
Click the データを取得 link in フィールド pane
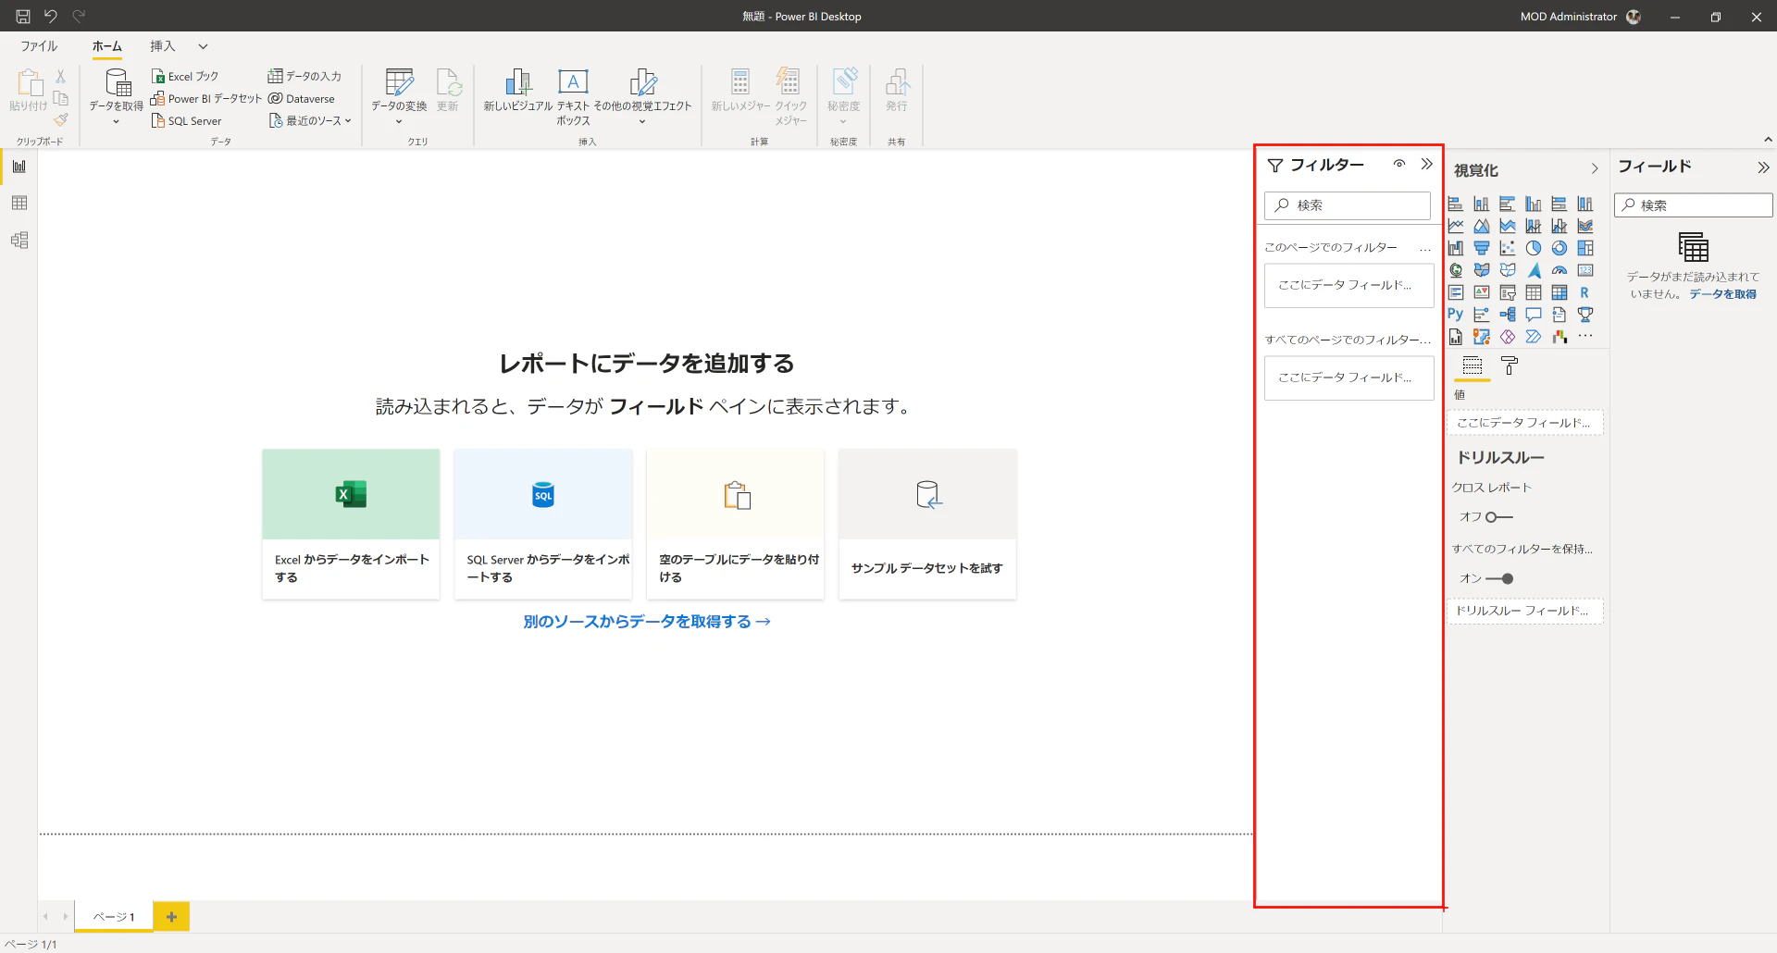[1722, 294]
